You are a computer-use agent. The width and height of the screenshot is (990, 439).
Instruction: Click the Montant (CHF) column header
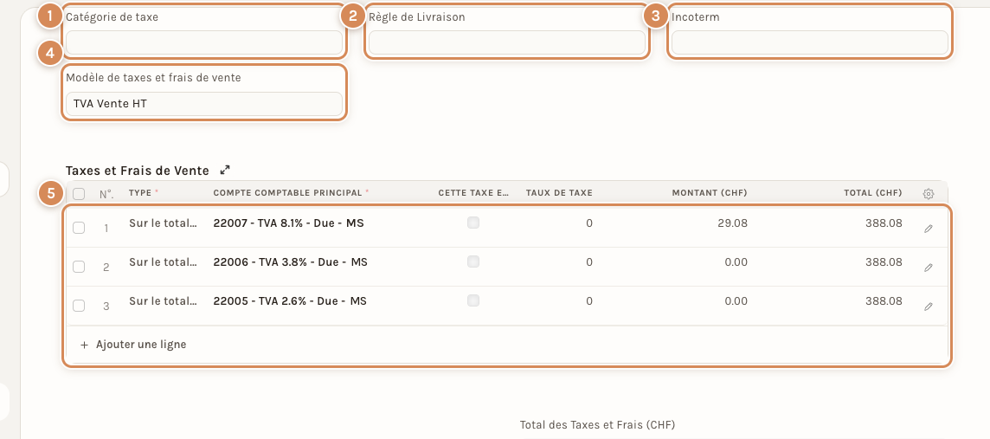coord(710,192)
